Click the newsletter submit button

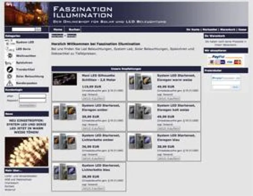236,87
